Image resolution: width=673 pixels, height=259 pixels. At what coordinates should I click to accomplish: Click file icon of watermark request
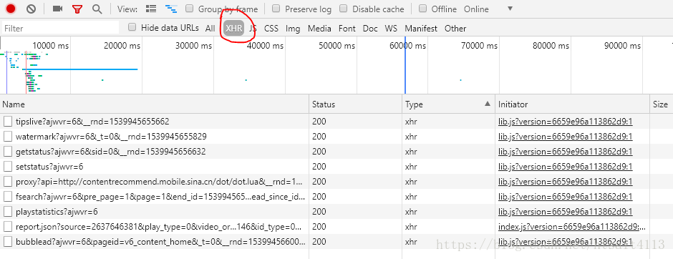point(8,137)
